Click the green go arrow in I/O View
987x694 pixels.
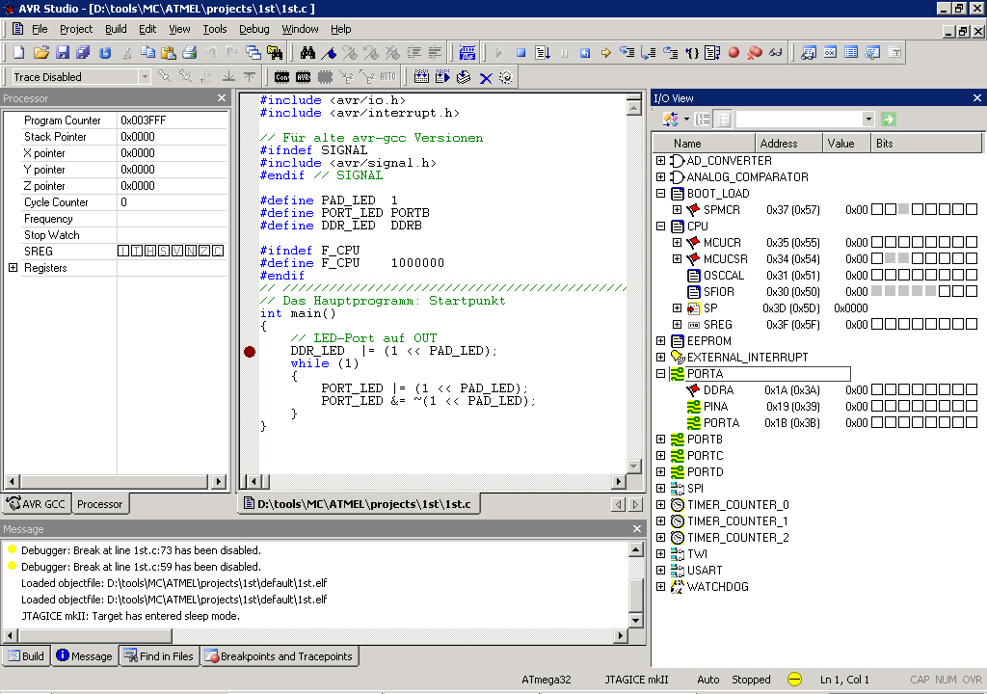point(888,119)
